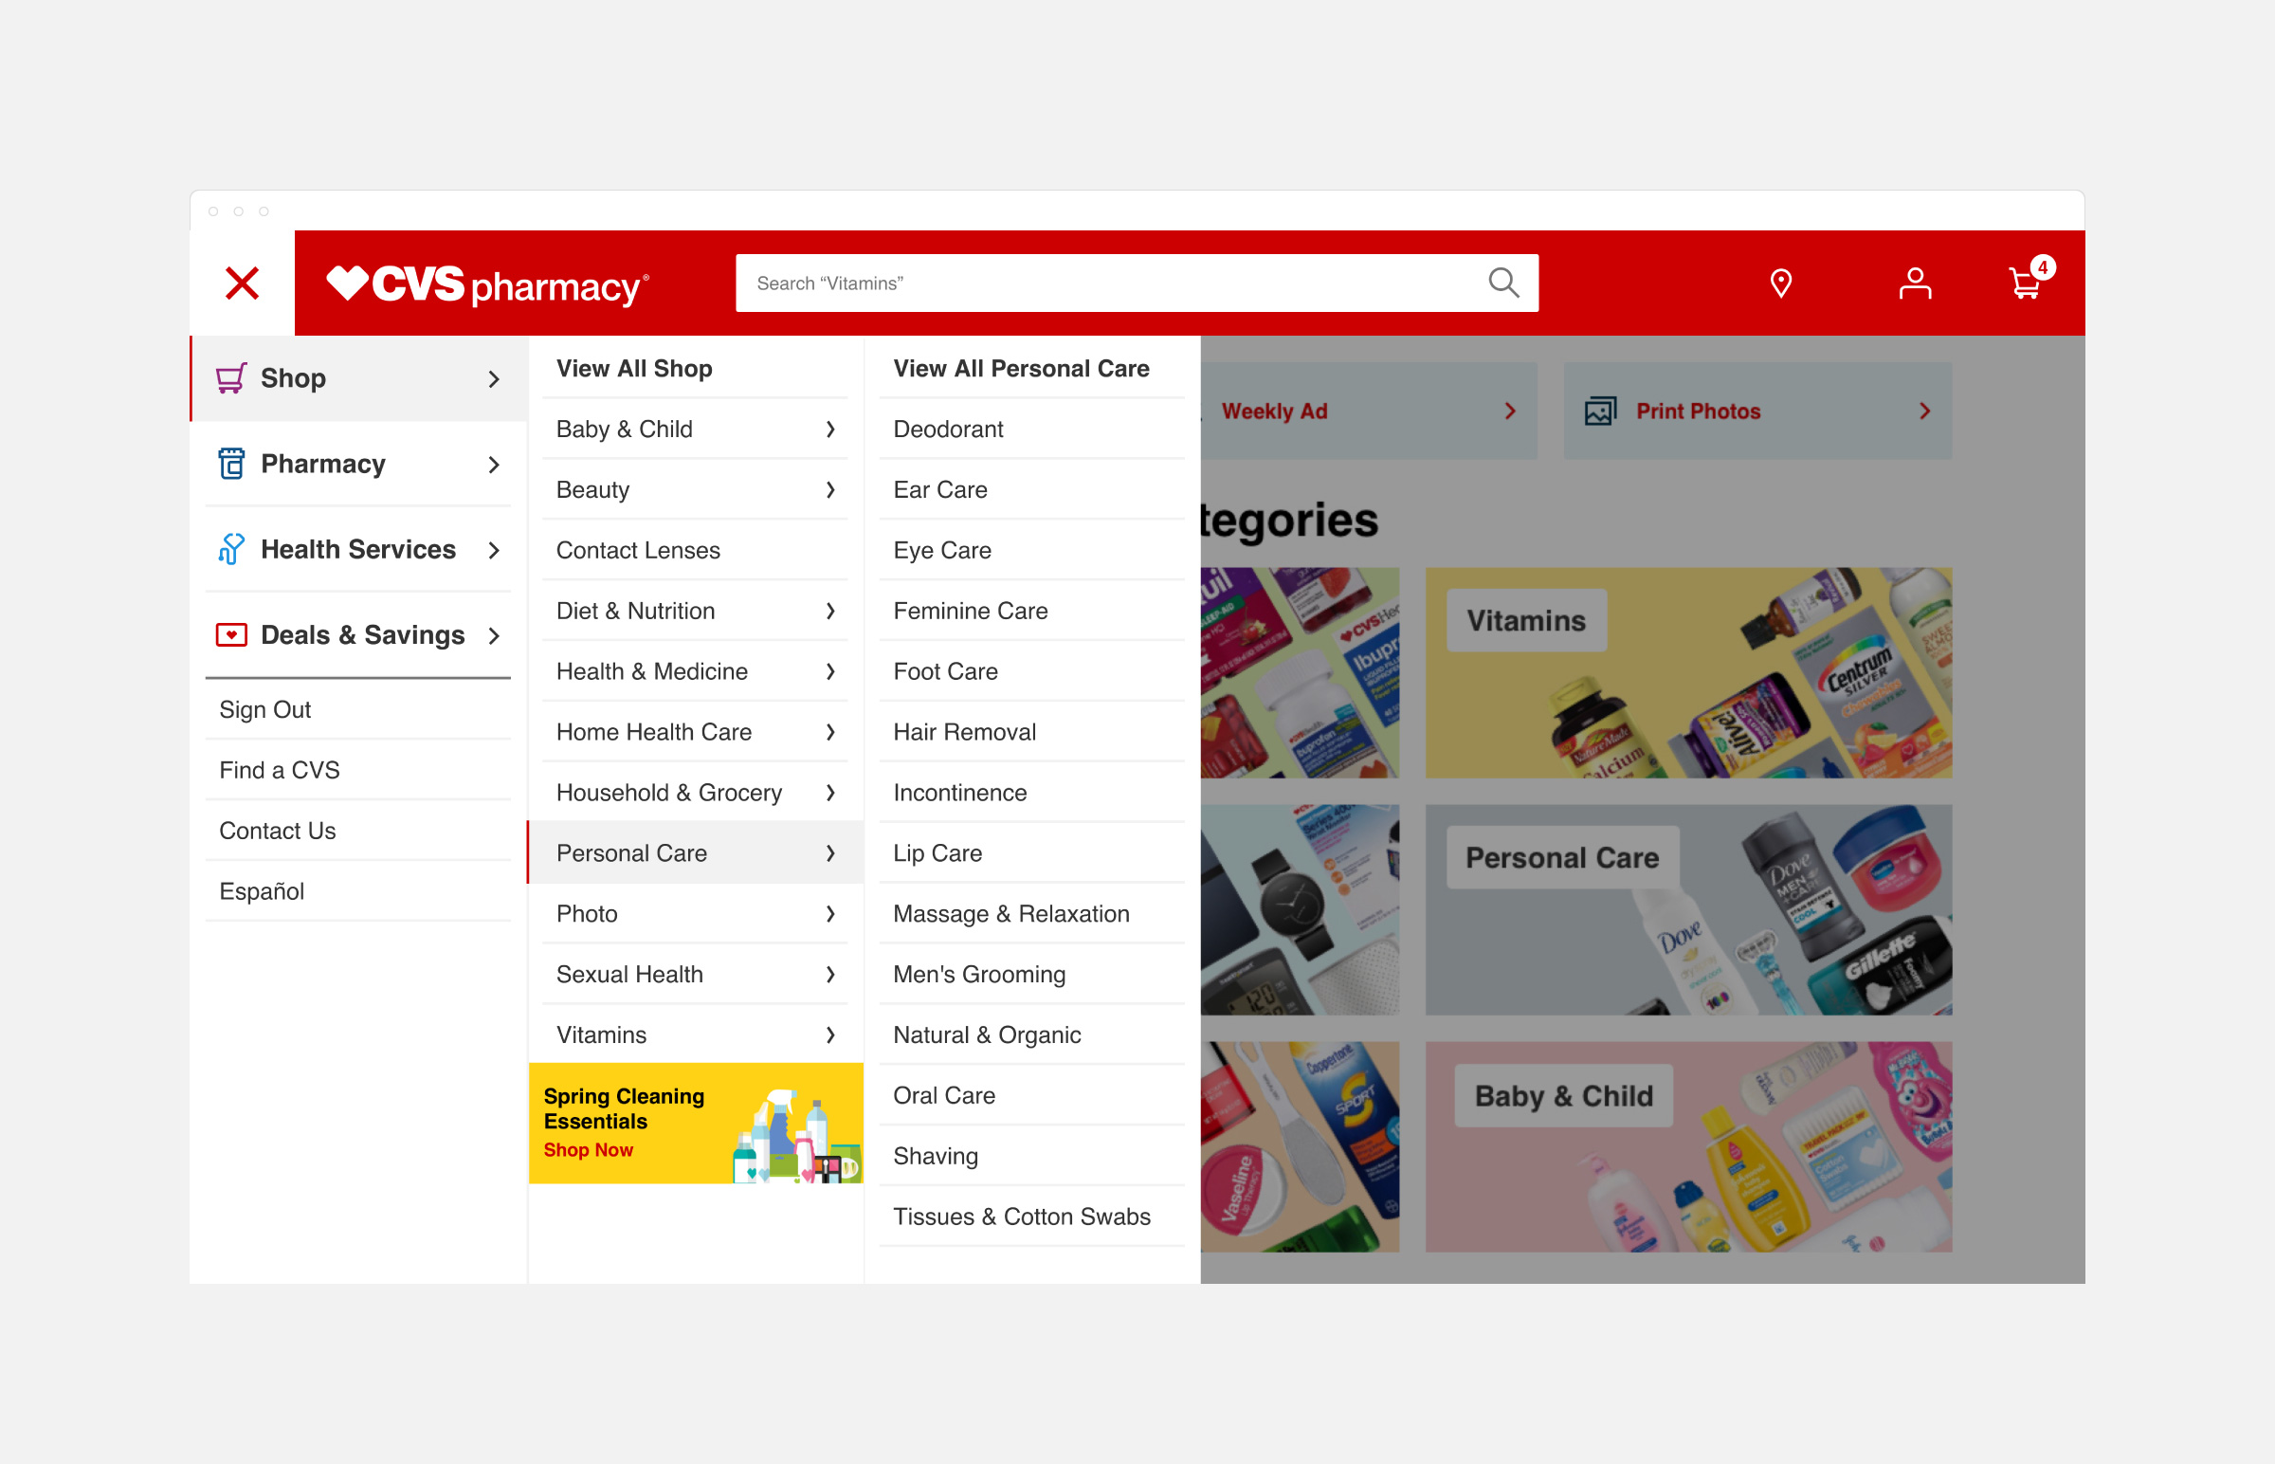Open the Hair Removal category
Image resolution: width=2275 pixels, height=1464 pixels.
pos(1032,733)
